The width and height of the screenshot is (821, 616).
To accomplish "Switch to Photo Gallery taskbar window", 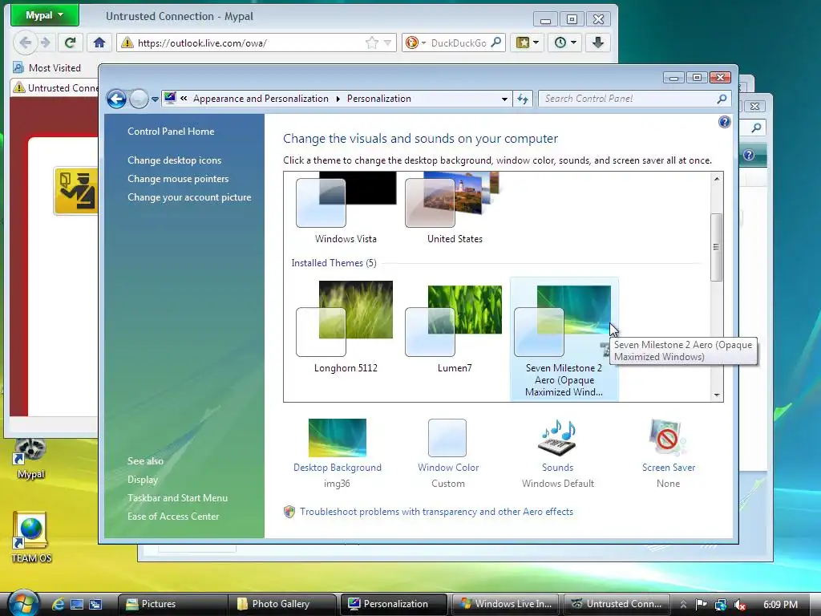I will (x=282, y=604).
